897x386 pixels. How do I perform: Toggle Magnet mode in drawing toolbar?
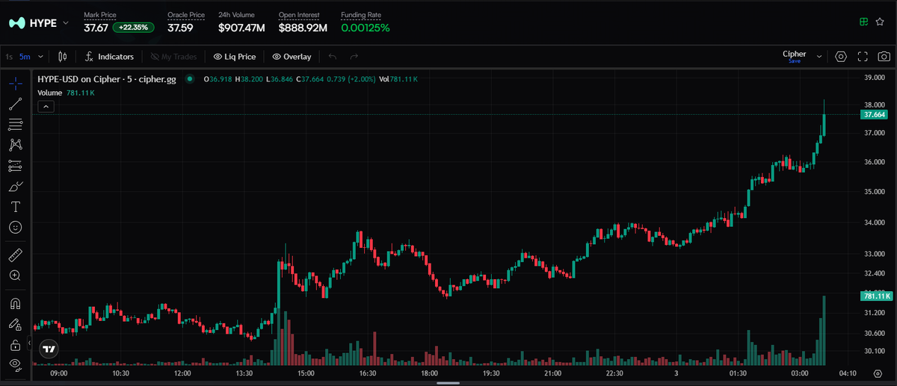15,304
